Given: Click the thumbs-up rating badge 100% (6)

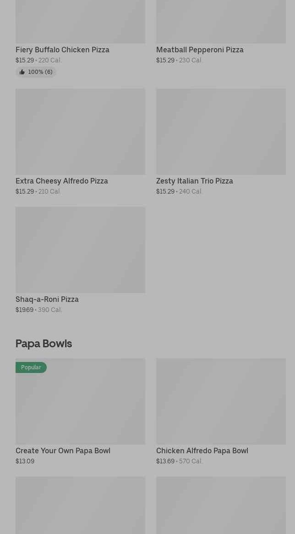Looking at the screenshot, I should click(36, 72).
